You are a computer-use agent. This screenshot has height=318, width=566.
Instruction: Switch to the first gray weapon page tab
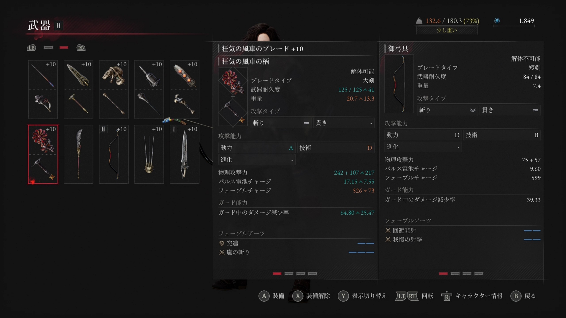pyautogui.click(x=48, y=47)
